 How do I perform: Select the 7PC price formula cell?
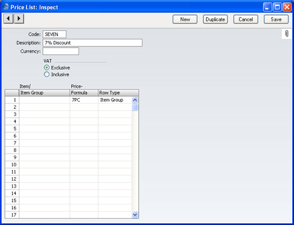pos(84,100)
